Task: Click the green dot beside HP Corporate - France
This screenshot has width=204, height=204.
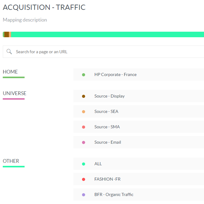Action: (x=84, y=75)
